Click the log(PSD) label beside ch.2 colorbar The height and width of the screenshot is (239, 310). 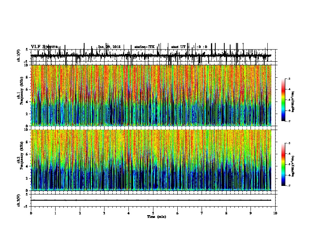(293, 166)
